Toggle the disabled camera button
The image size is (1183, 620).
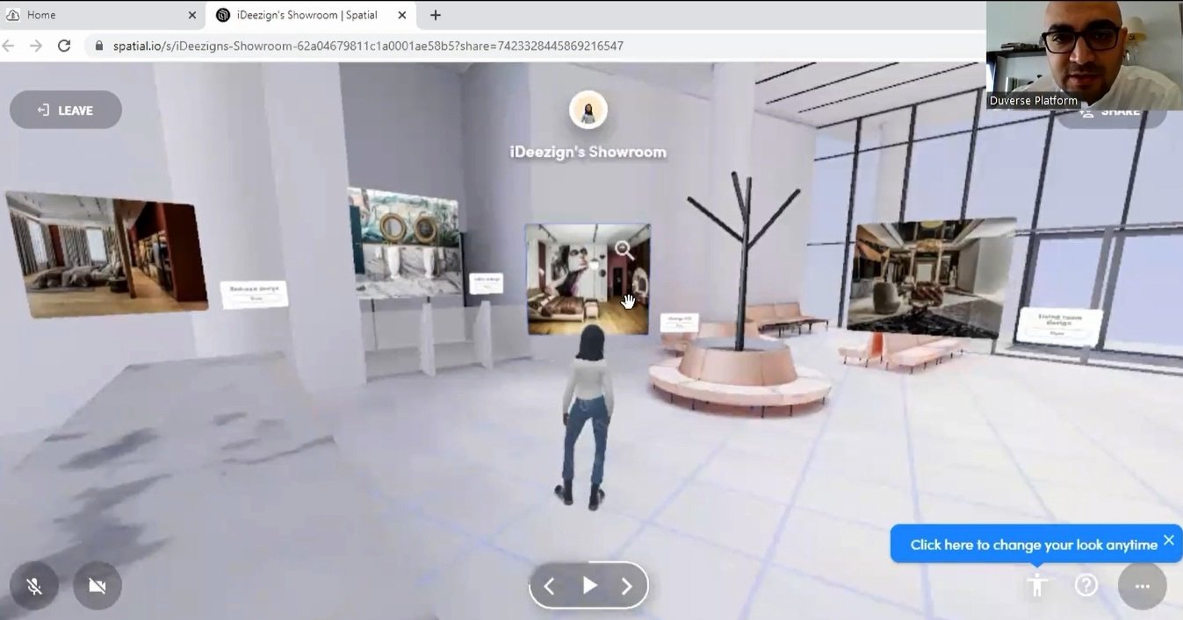point(97,586)
